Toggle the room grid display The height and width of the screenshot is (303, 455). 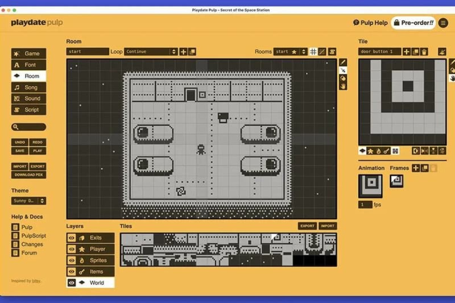pos(313,52)
